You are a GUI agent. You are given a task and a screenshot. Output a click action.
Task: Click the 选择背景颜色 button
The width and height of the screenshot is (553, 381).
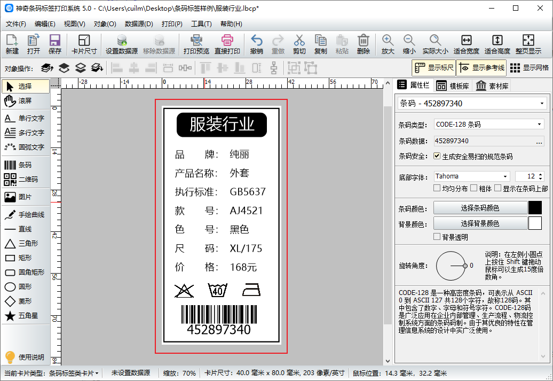[480, 223]
